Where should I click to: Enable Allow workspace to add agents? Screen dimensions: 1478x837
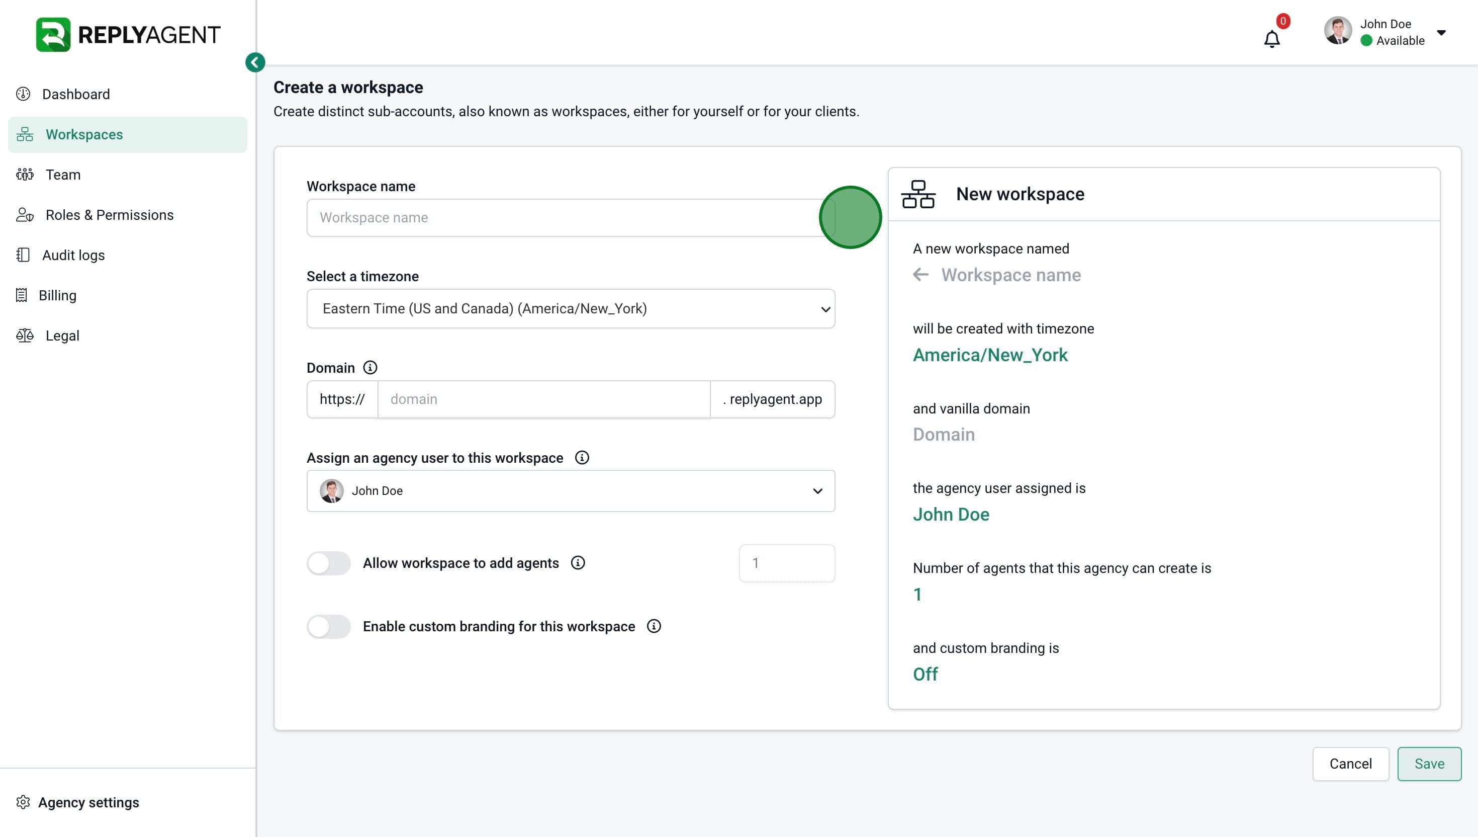tap(329, 563)
